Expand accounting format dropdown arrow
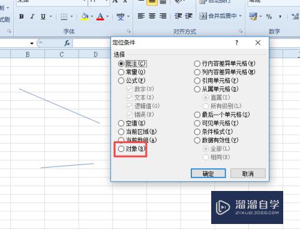This screenshot has width=300, height=230. click(x=260, y=16)
